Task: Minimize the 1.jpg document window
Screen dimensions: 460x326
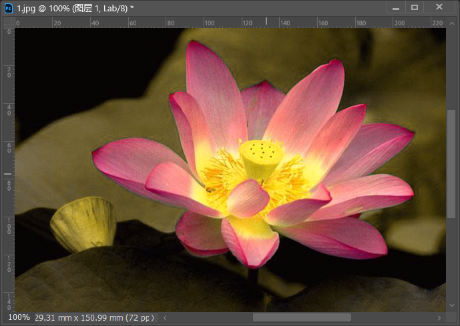Action: tap(396, 7)
